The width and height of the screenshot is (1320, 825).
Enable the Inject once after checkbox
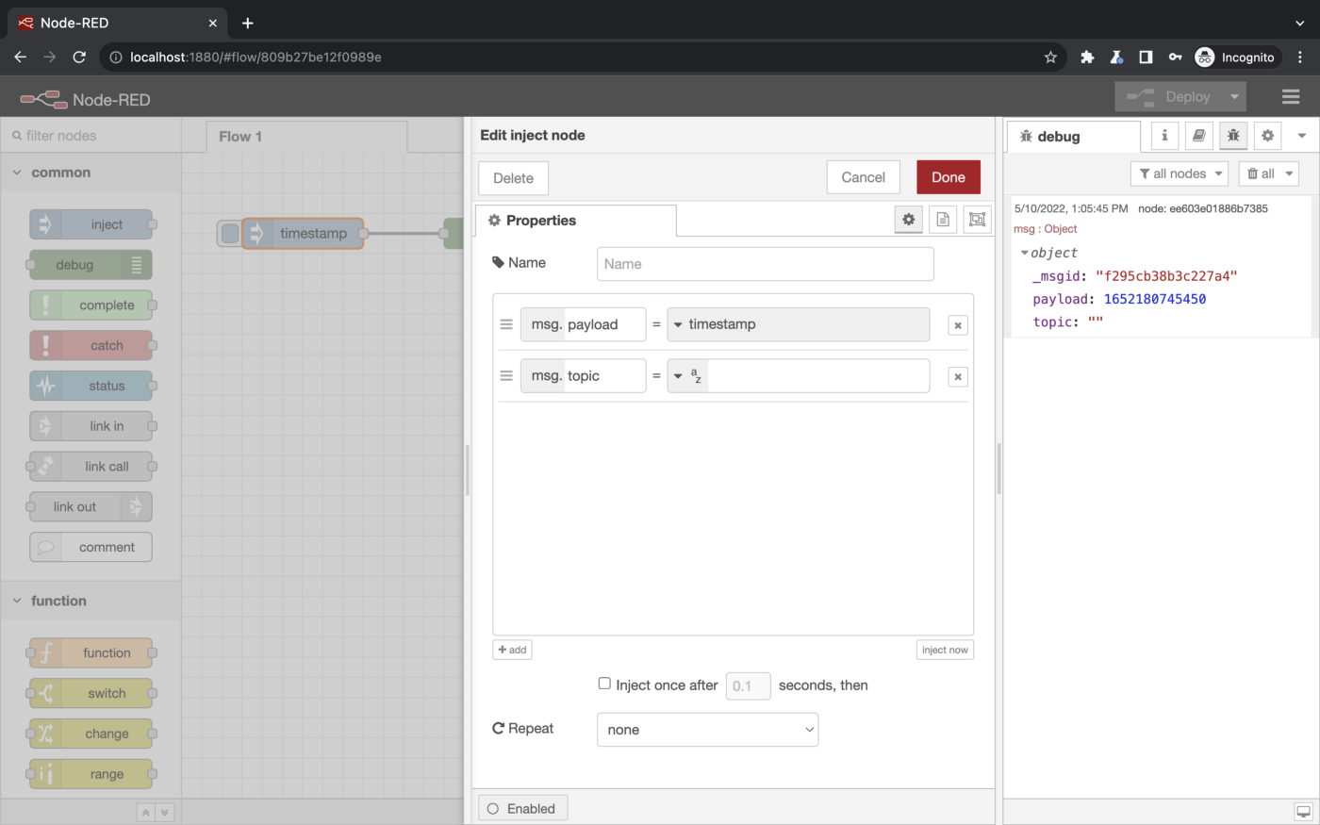click(x=604, y=684)
